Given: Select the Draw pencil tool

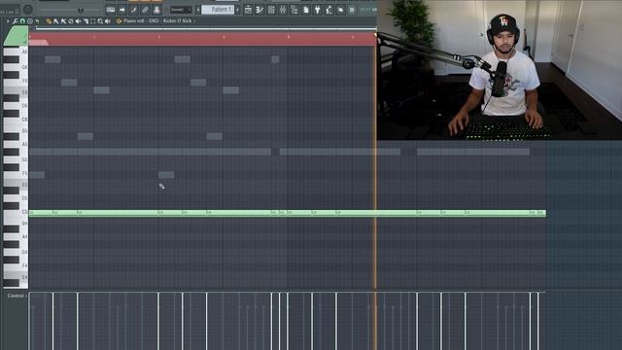Looking at the screenshot, I should tap(49, 21).
